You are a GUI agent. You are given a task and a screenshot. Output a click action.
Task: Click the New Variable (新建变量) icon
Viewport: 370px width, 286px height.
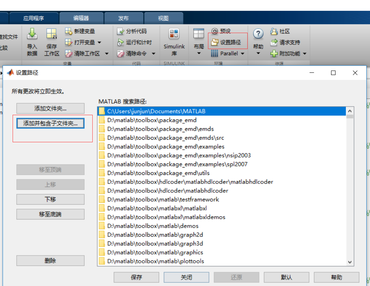click(69, 31)
